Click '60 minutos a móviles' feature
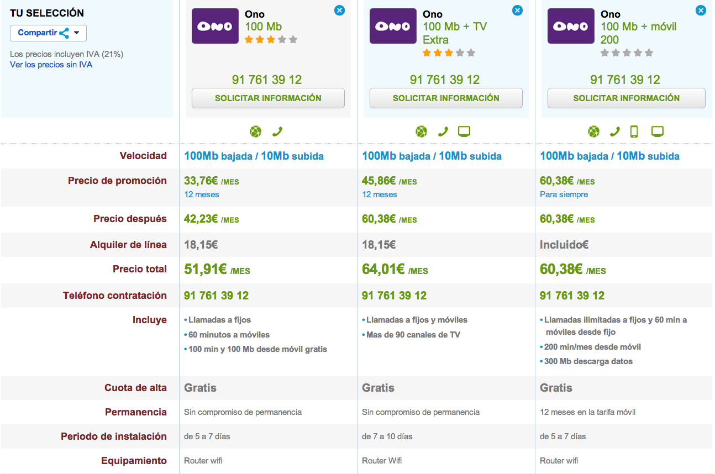 pyautogui.click(x=229, y=335)
